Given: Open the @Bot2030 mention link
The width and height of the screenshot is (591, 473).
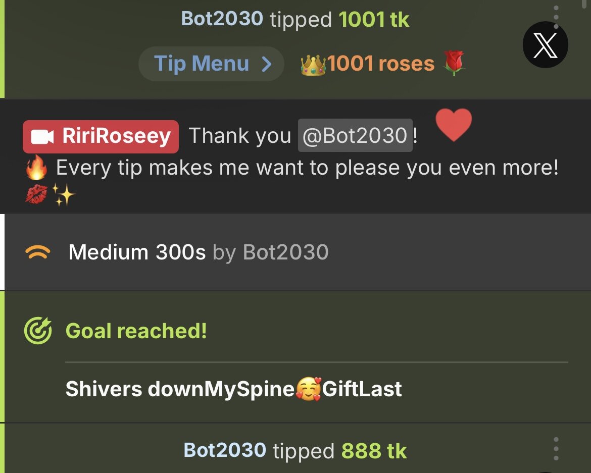Looking at the screenshot, I should click(355, 135).
